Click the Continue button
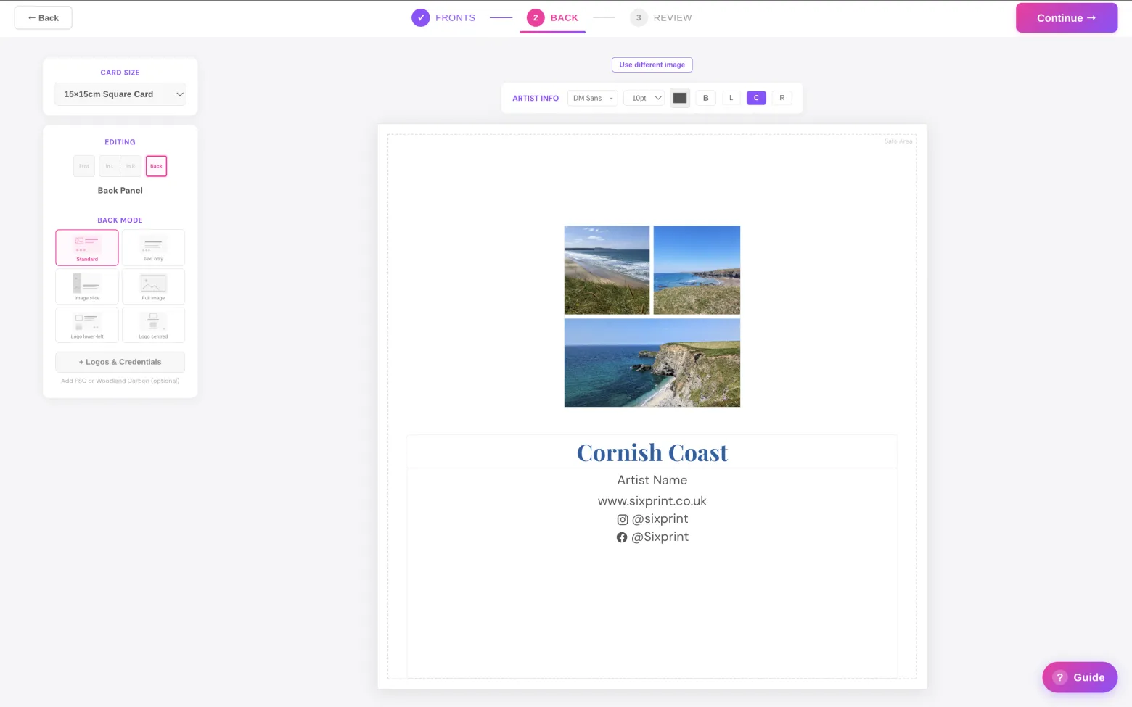Screen dimensions: 1132x707 coord(1067,18)
